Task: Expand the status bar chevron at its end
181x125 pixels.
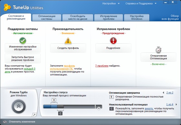Action: 99,109
